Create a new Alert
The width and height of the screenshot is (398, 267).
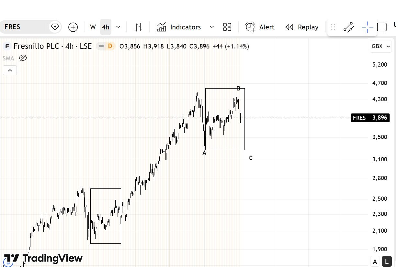click(x=260, y=27)
